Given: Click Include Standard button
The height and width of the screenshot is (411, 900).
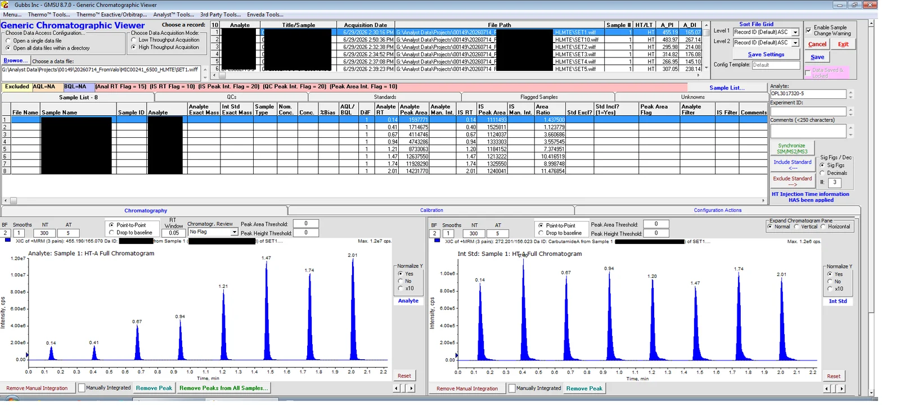Looking at the screenshot, I should [x=792, y=165].
